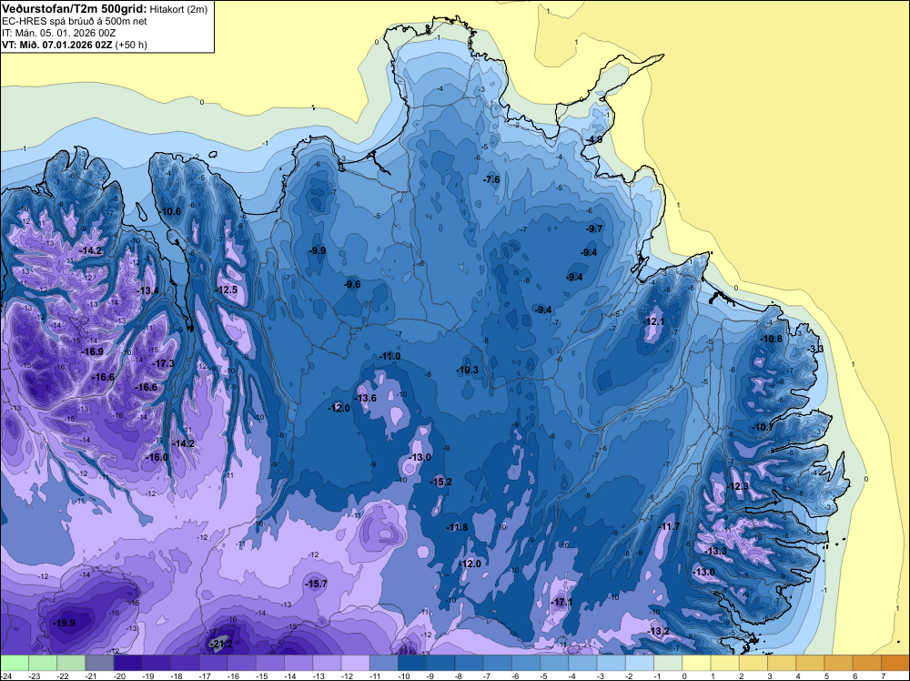Viewport: 910px width, 681px height.
Task: Click the temperature value -10.6
Action: coord(170,211)
